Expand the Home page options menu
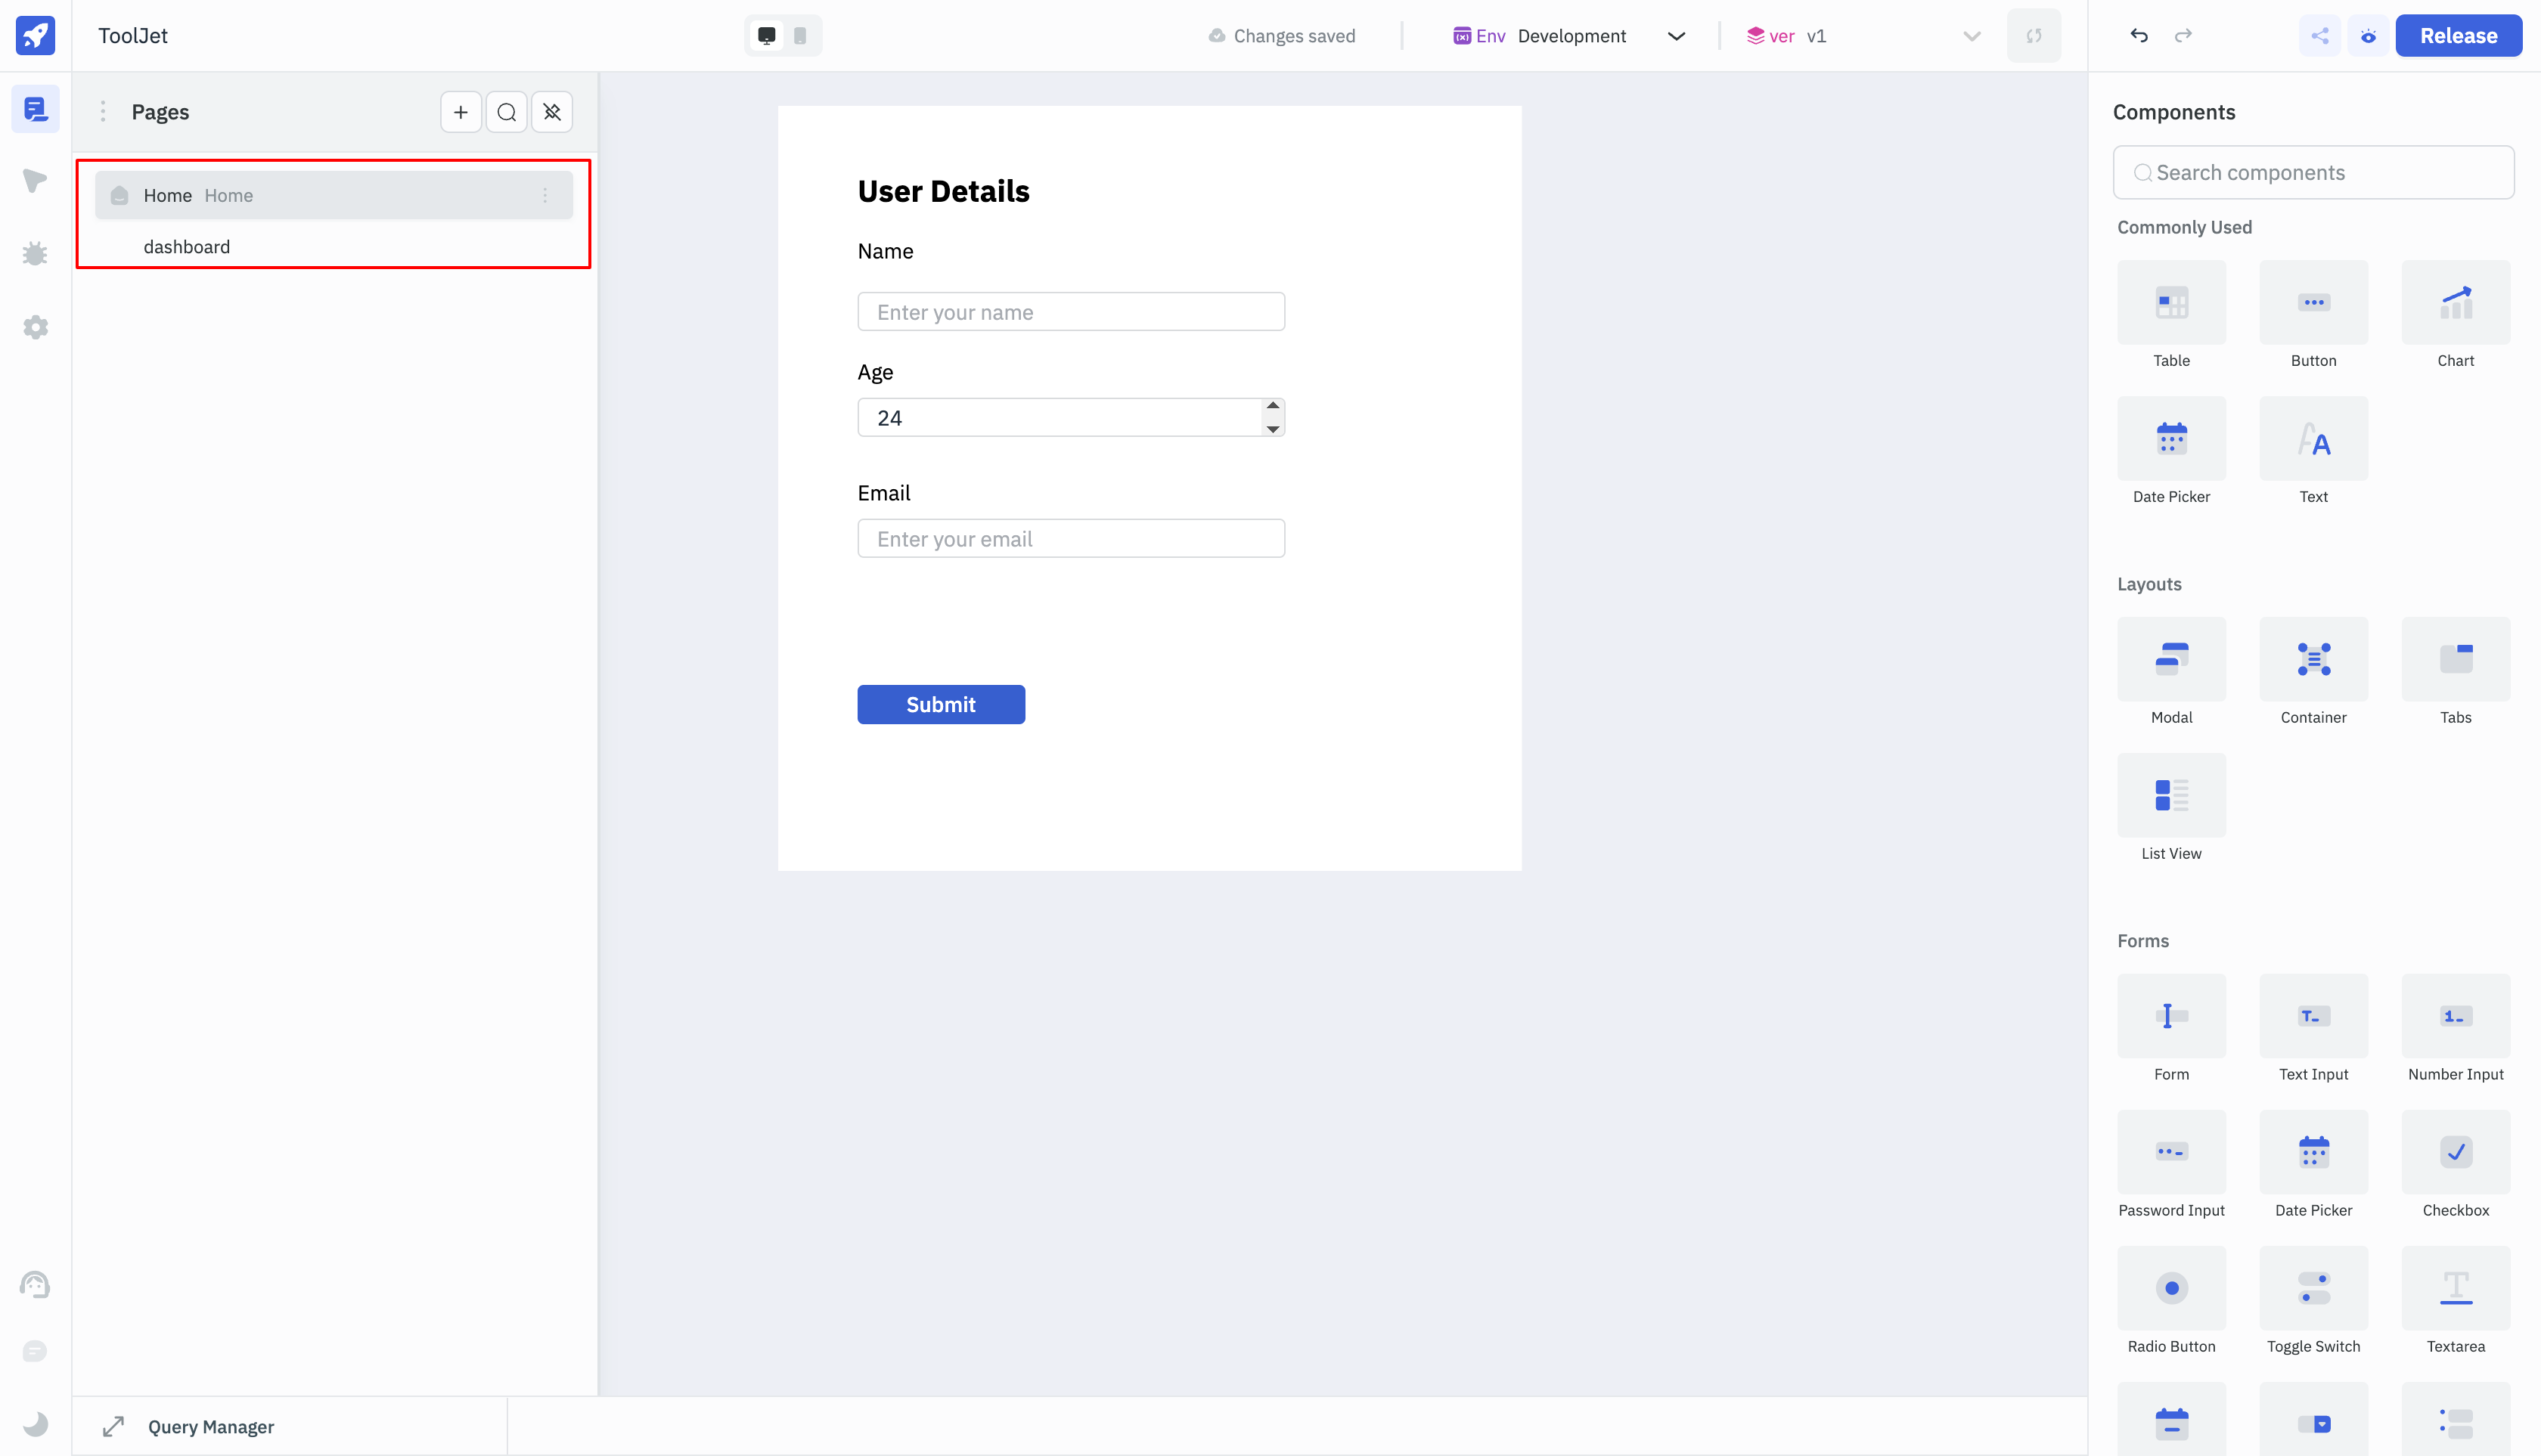This screenshot has height=1456, width=2541. coord(544,195)
